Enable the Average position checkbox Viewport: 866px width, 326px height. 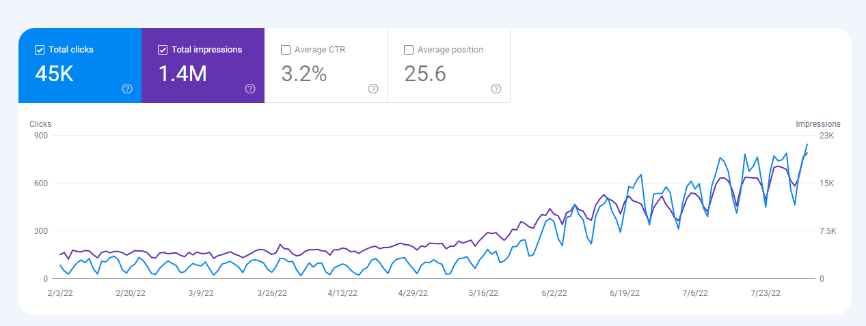coord(409,50)
